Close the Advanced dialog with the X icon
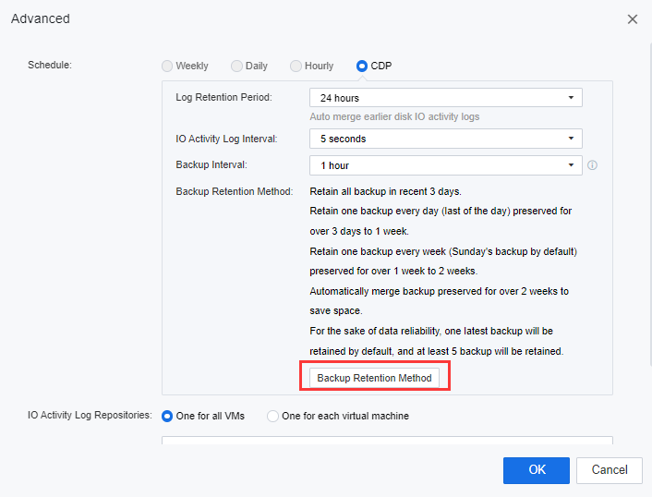 point(633,19)
